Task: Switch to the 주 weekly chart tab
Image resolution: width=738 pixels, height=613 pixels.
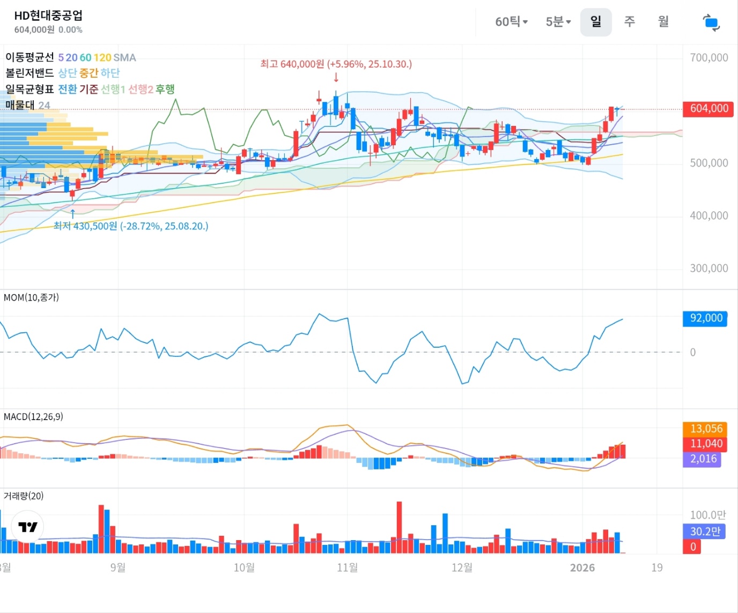Action: [x=630, y=22]
